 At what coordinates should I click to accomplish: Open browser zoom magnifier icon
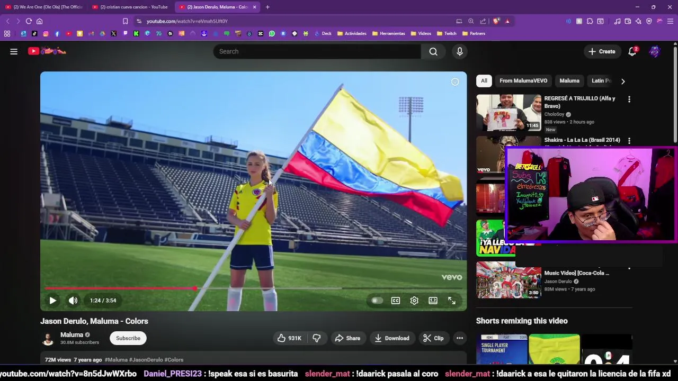point(471,21)
